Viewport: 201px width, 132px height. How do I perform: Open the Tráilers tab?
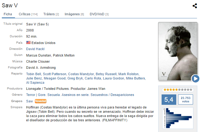coord(51,14)
